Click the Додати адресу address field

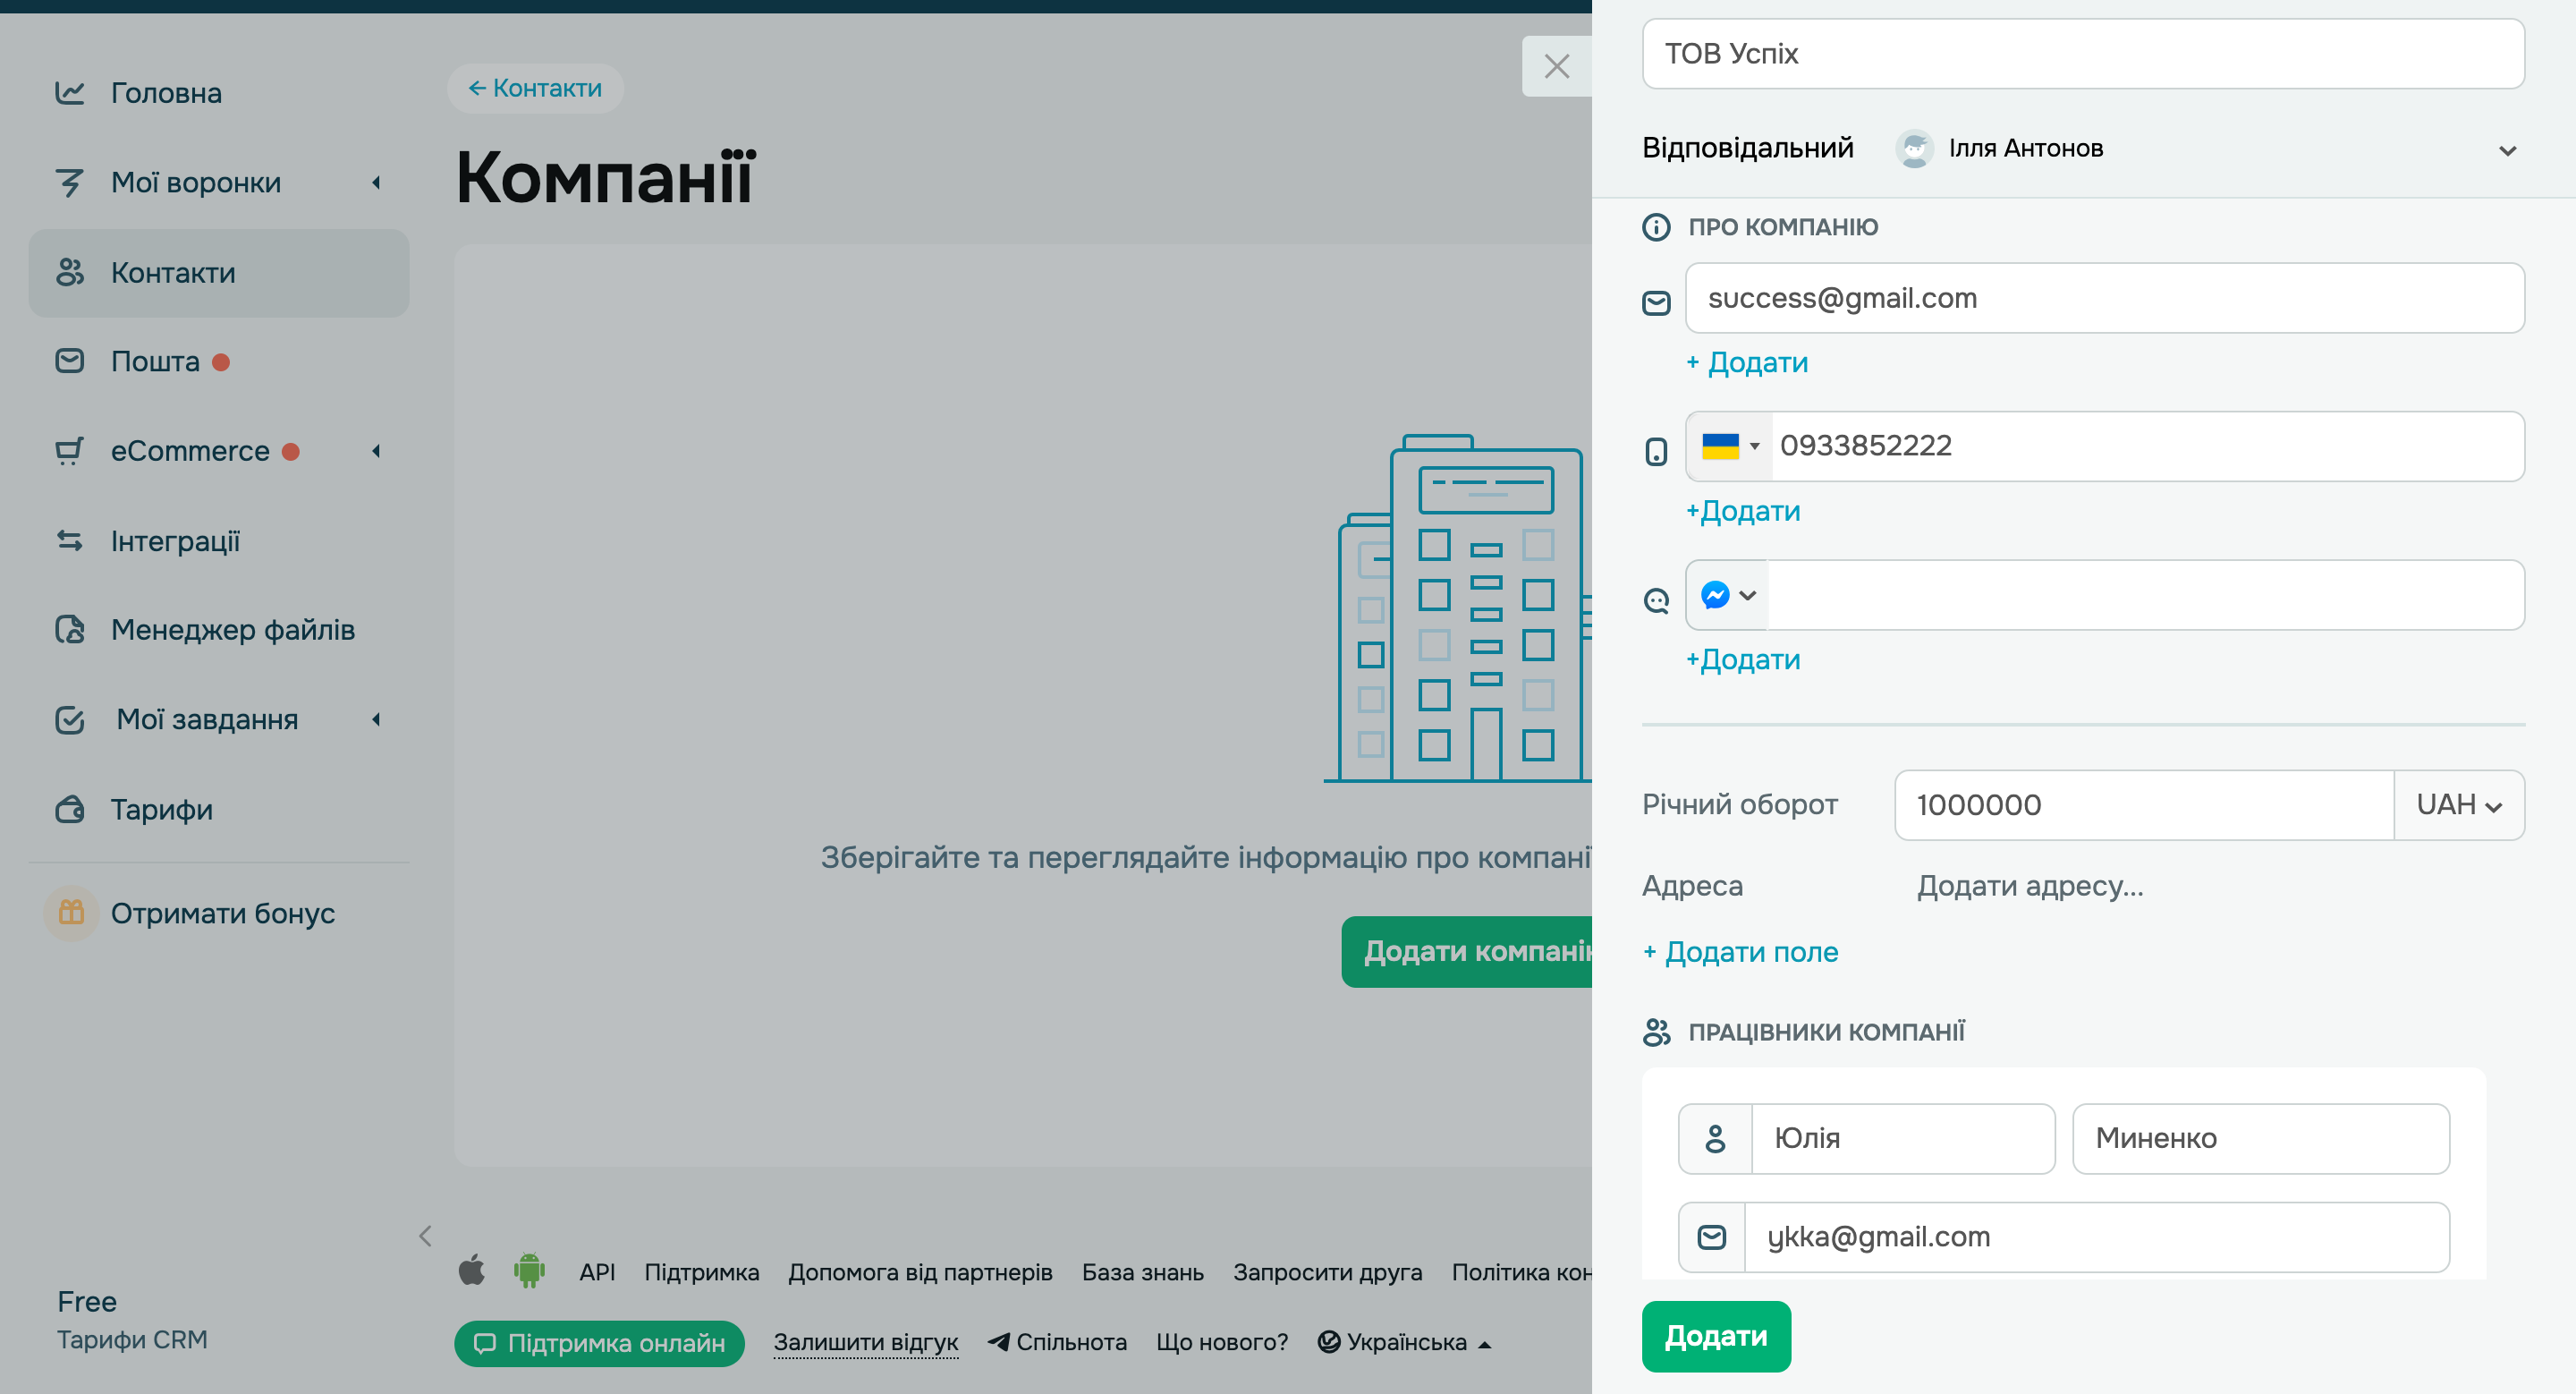(x=2029, y=885)
